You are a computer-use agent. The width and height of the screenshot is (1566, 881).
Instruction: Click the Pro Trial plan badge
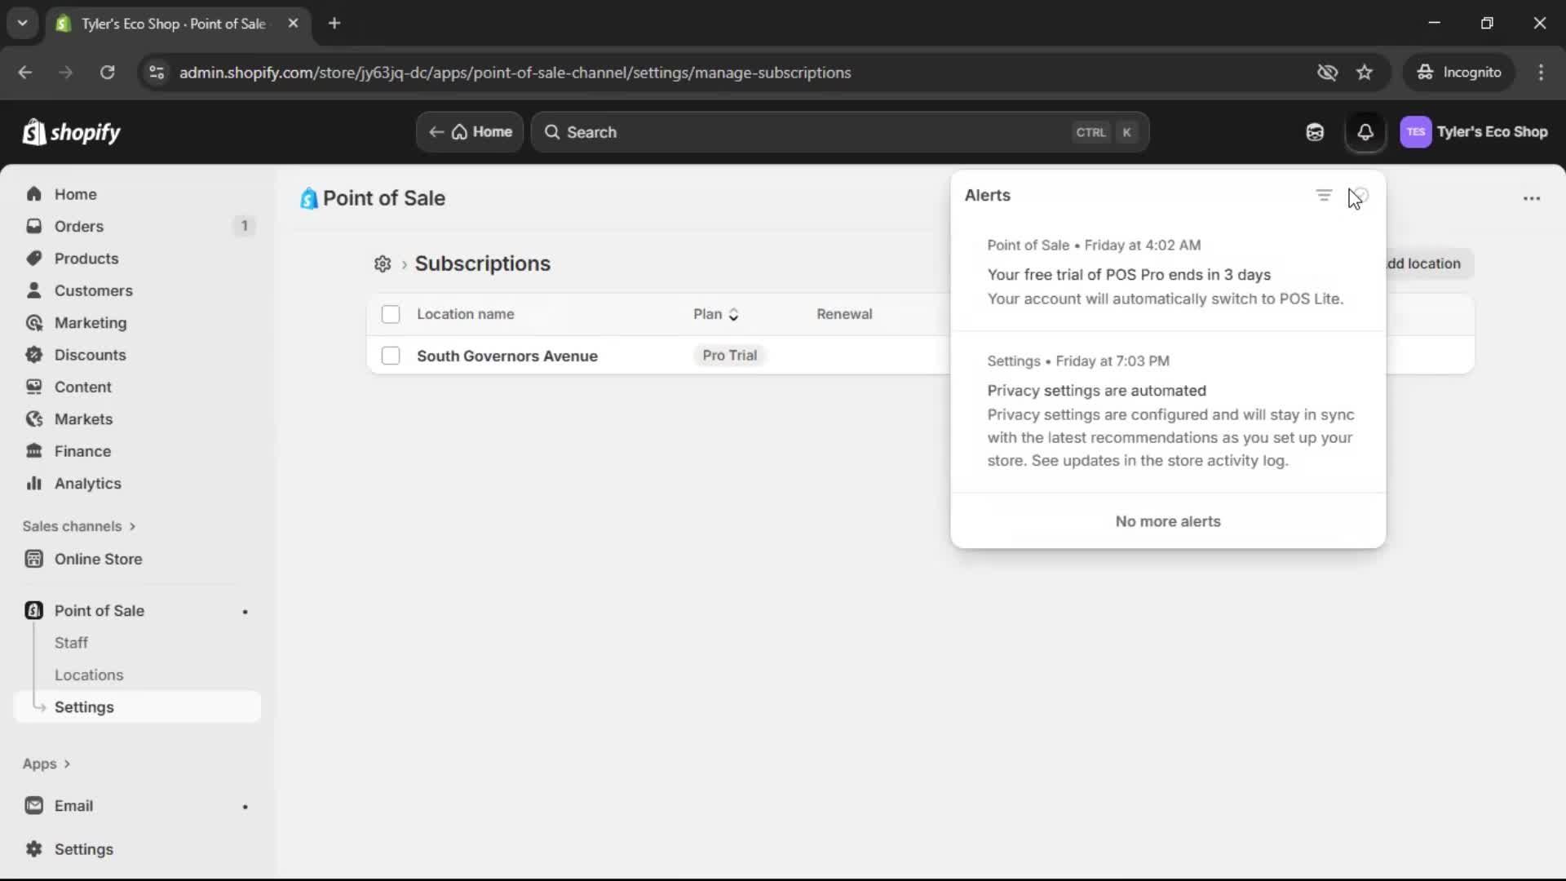(729, 356)
